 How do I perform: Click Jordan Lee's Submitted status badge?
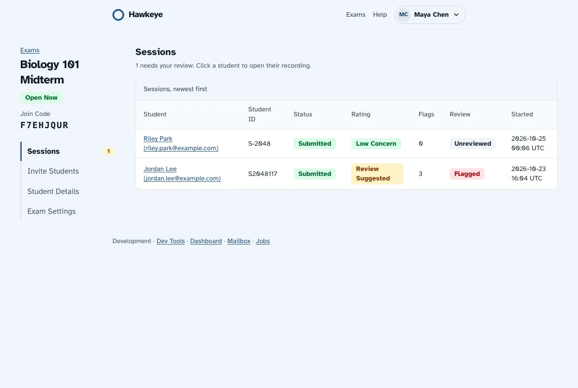click(315, 174)
